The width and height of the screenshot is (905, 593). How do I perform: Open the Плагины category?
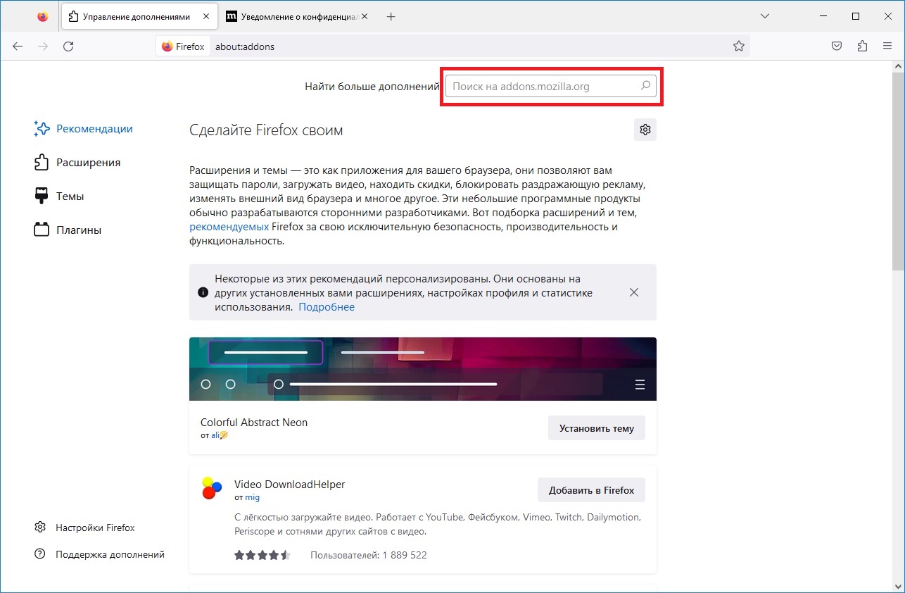68,230
